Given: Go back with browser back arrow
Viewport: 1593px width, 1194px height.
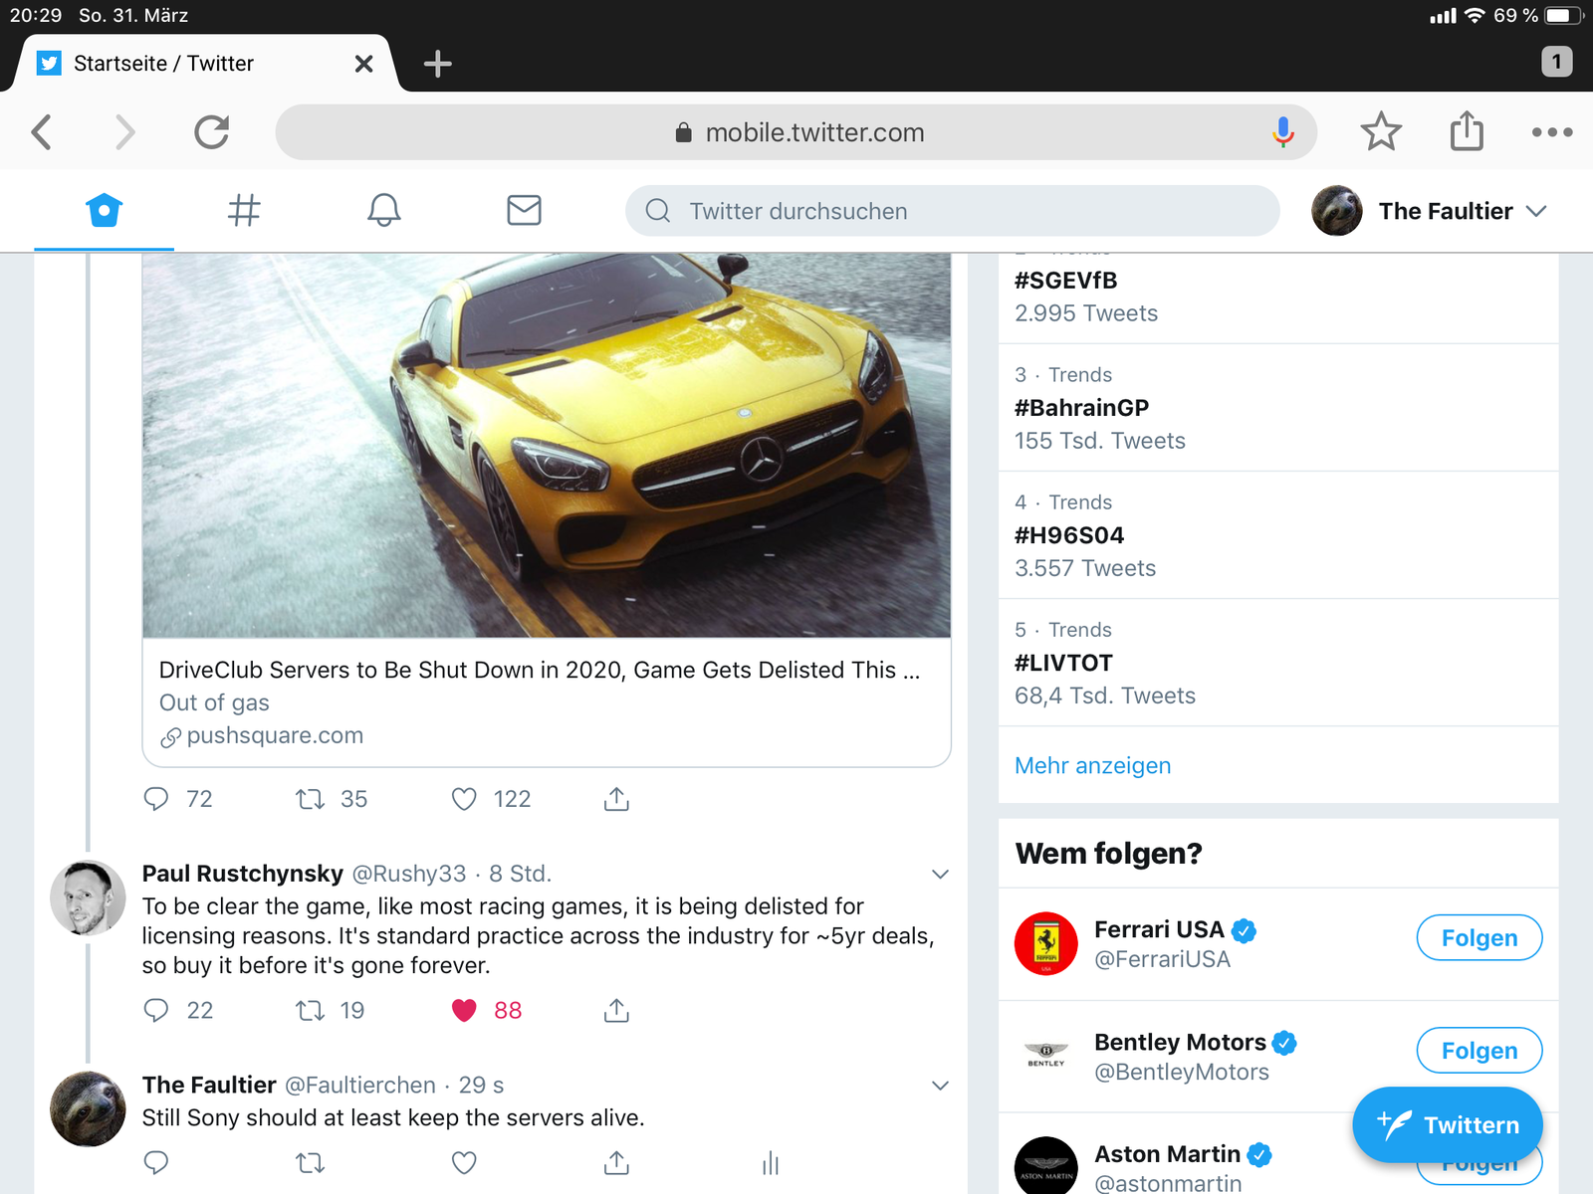Looking at the screenshot, I should click(x=41, y=131).
